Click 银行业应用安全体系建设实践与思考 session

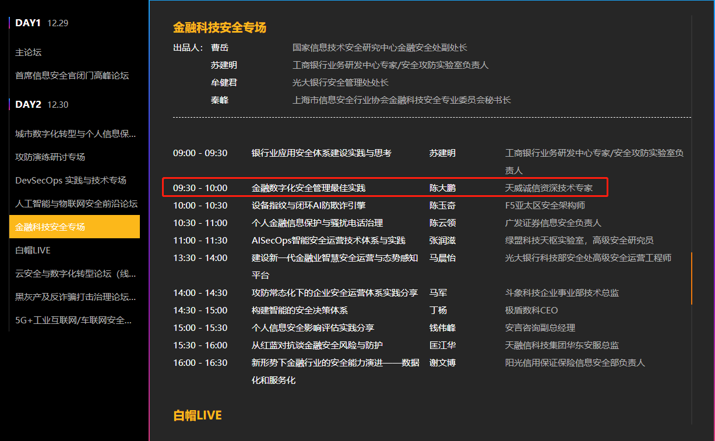pos(322,153)
